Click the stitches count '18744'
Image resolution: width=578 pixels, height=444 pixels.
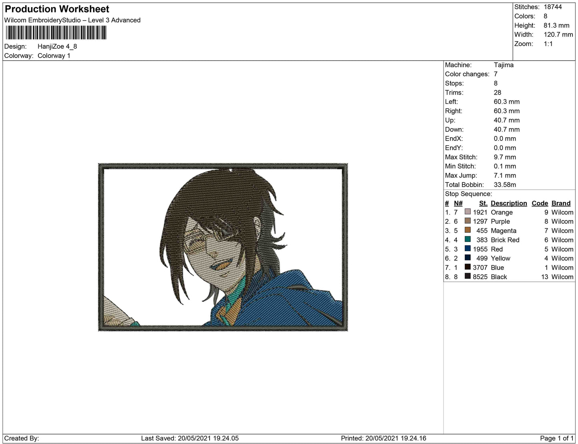553,7
